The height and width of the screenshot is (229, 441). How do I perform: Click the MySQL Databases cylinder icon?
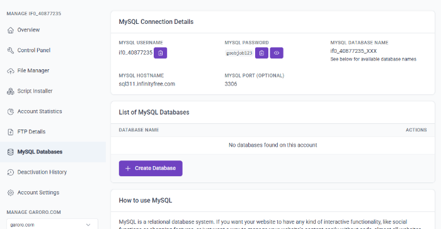11,152
